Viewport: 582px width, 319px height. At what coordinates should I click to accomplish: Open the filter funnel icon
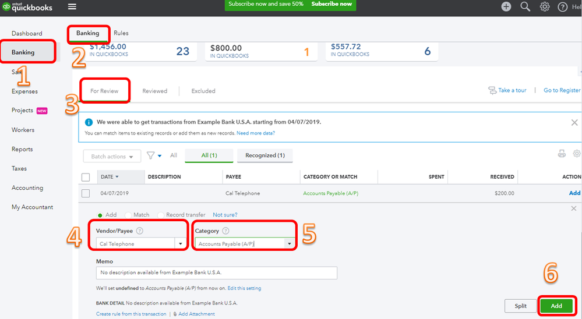tap(150, 155)
